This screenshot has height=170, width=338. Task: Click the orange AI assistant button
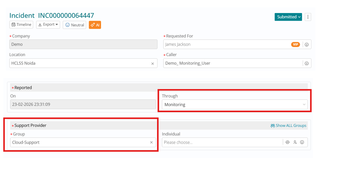(95, 25)
